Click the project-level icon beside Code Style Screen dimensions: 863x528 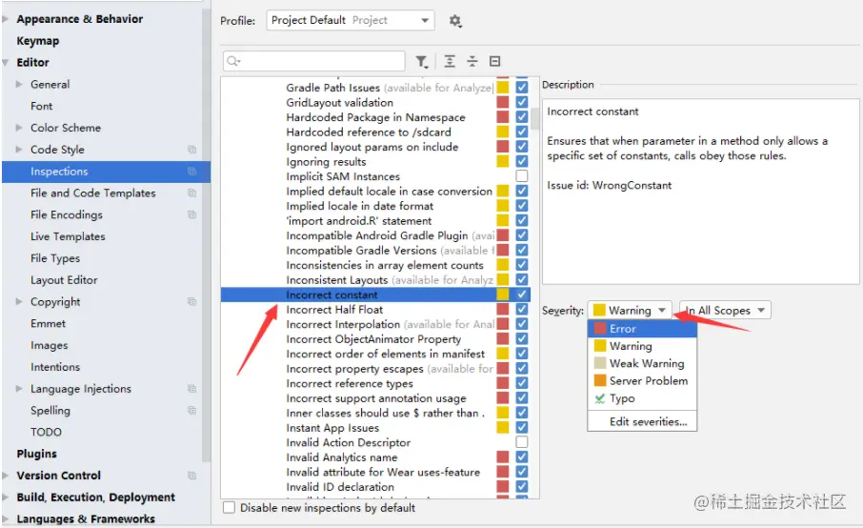(191, 150)
